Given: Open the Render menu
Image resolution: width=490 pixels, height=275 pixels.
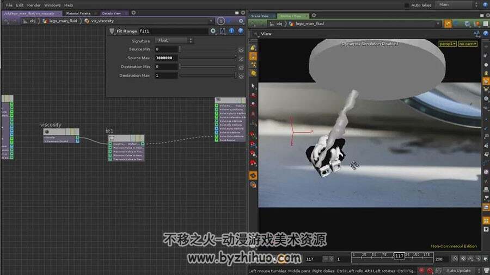Looking at the screenshot, I should [x=34, y=5].
